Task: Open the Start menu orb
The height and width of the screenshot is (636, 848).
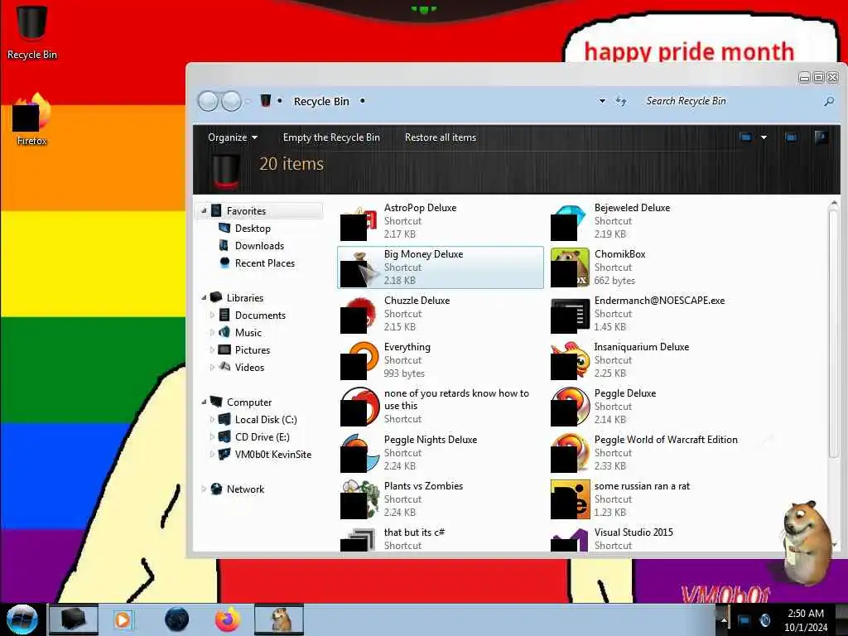Action: [x=22, y=619]
